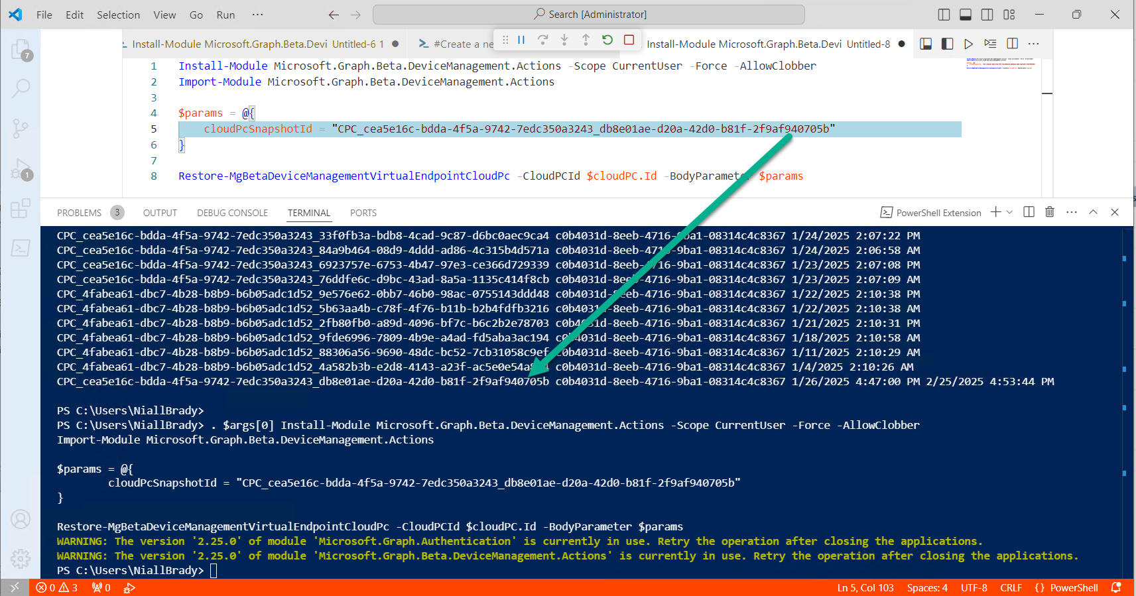Restart the debug session
Screen dimensions: 1136x596
pyautogui.click(x=607, y=40)
